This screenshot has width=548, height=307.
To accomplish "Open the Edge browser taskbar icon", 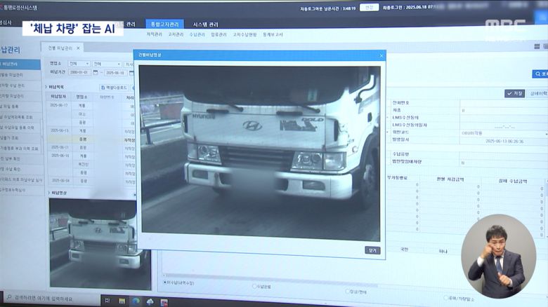I will (x=136, y=301).
